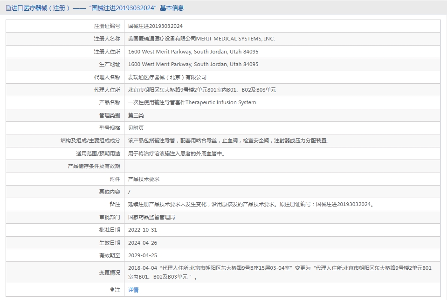Click the approval date 2022-10-31
The width and height of the screenshot is (447, 300).
(143, 230)
